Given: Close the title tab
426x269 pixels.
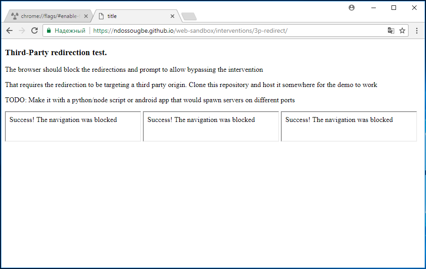Looking at the screenshot, I should (x=172, y=16).
